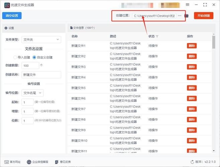The height and width of the screenshot is (167, 220).
Task: Click the 开始创建 button
Action: coord(204,16)
